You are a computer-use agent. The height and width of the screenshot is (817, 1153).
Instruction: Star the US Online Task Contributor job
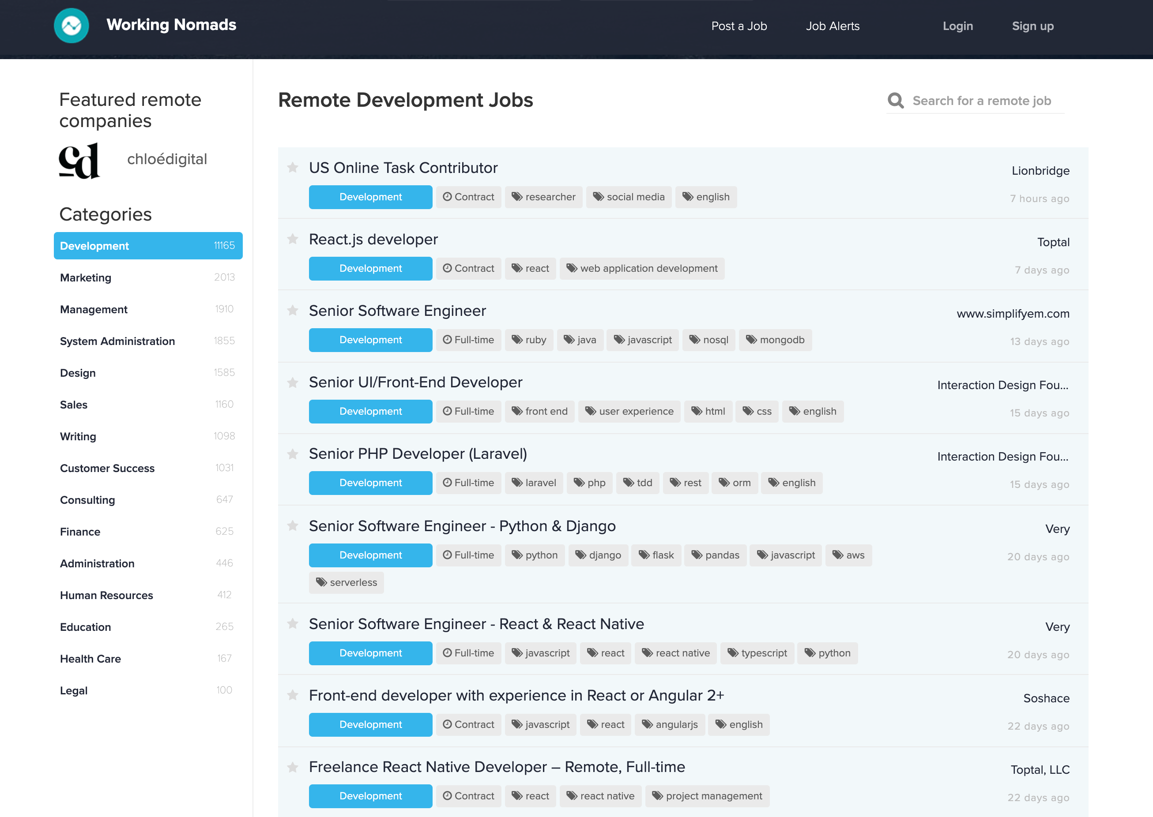coord(293,167)
